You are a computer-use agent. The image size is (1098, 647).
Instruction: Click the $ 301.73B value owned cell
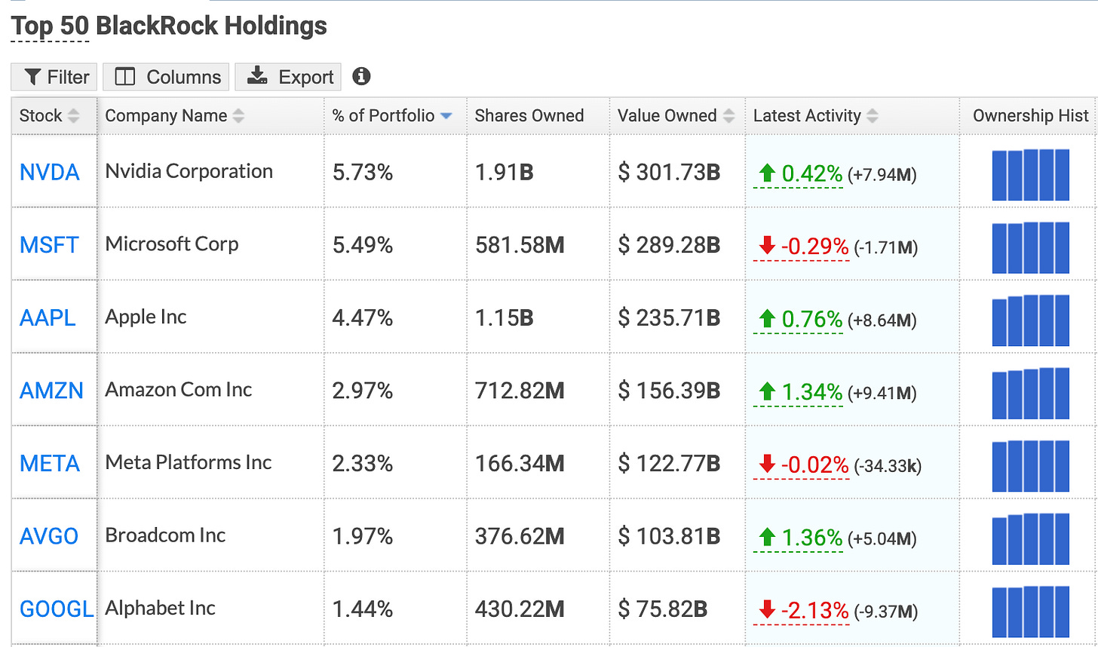click(669, 173)
